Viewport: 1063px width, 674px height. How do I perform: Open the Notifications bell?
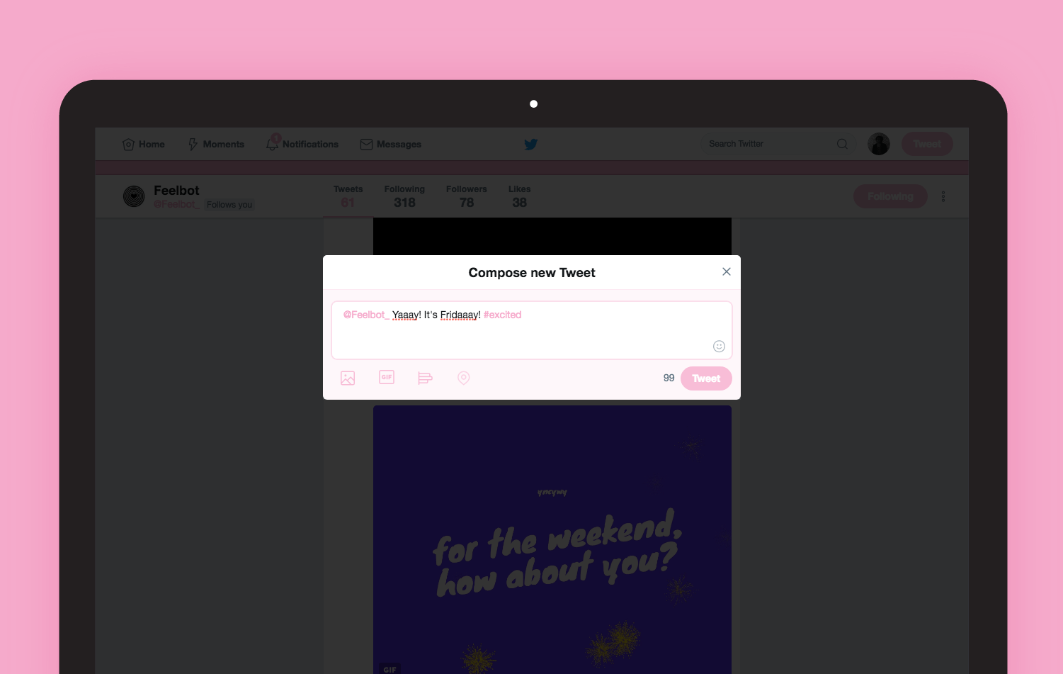[273, 144]
